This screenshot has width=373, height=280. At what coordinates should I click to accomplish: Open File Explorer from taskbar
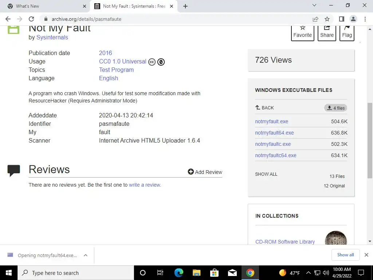click(196, 273)
